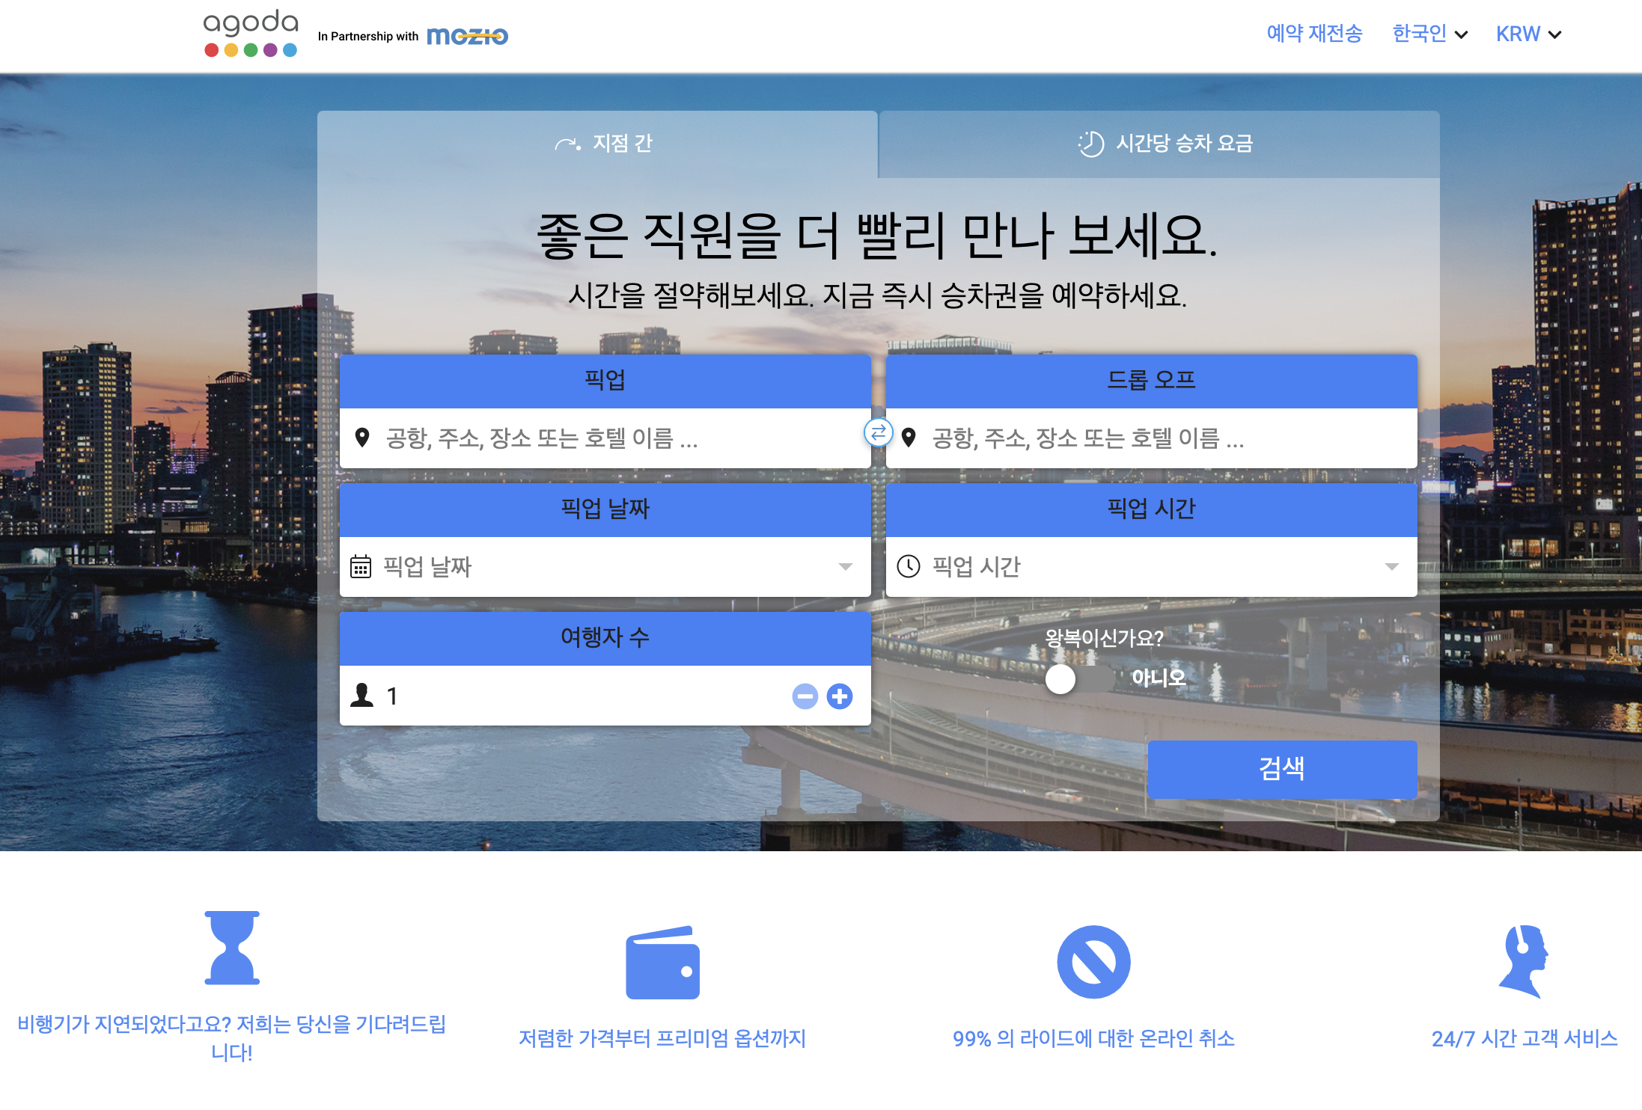Viewport: 1642px width, 1110px height.
Task: Open the KRW currency dropdown
Action: [x=1528, y=34]
